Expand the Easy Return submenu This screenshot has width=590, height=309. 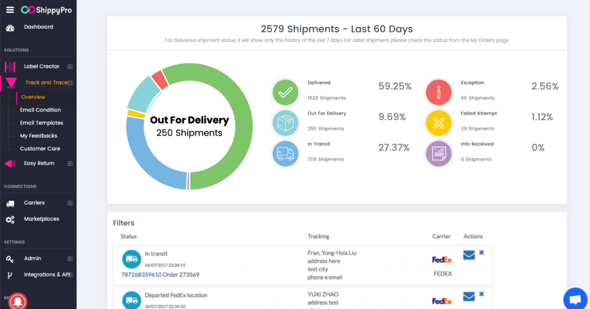coord(70,163)
